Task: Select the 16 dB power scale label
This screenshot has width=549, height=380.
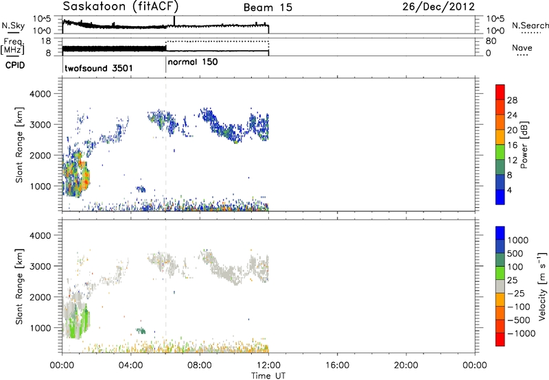Action: (512, 145)
